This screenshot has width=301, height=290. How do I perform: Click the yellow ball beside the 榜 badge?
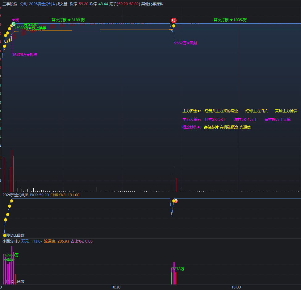(x=174, y=26)
